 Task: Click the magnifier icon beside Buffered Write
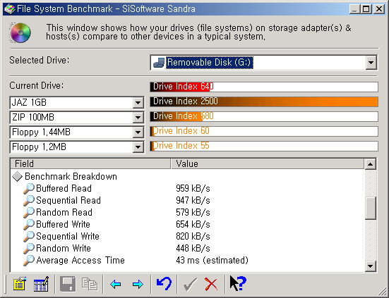pyautogui.click(x=29, y=225)
